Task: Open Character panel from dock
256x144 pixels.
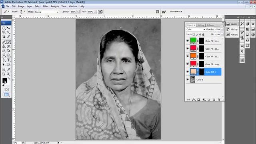Action: (x=242, y=46)
